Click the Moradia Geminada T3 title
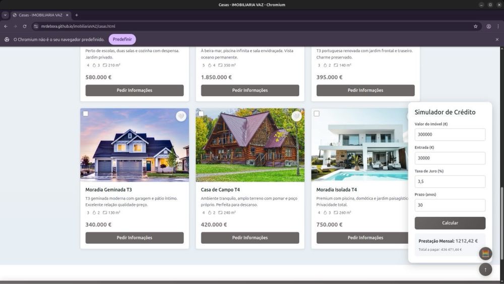This screenshot has height=284, width=504. coord(109,190)
